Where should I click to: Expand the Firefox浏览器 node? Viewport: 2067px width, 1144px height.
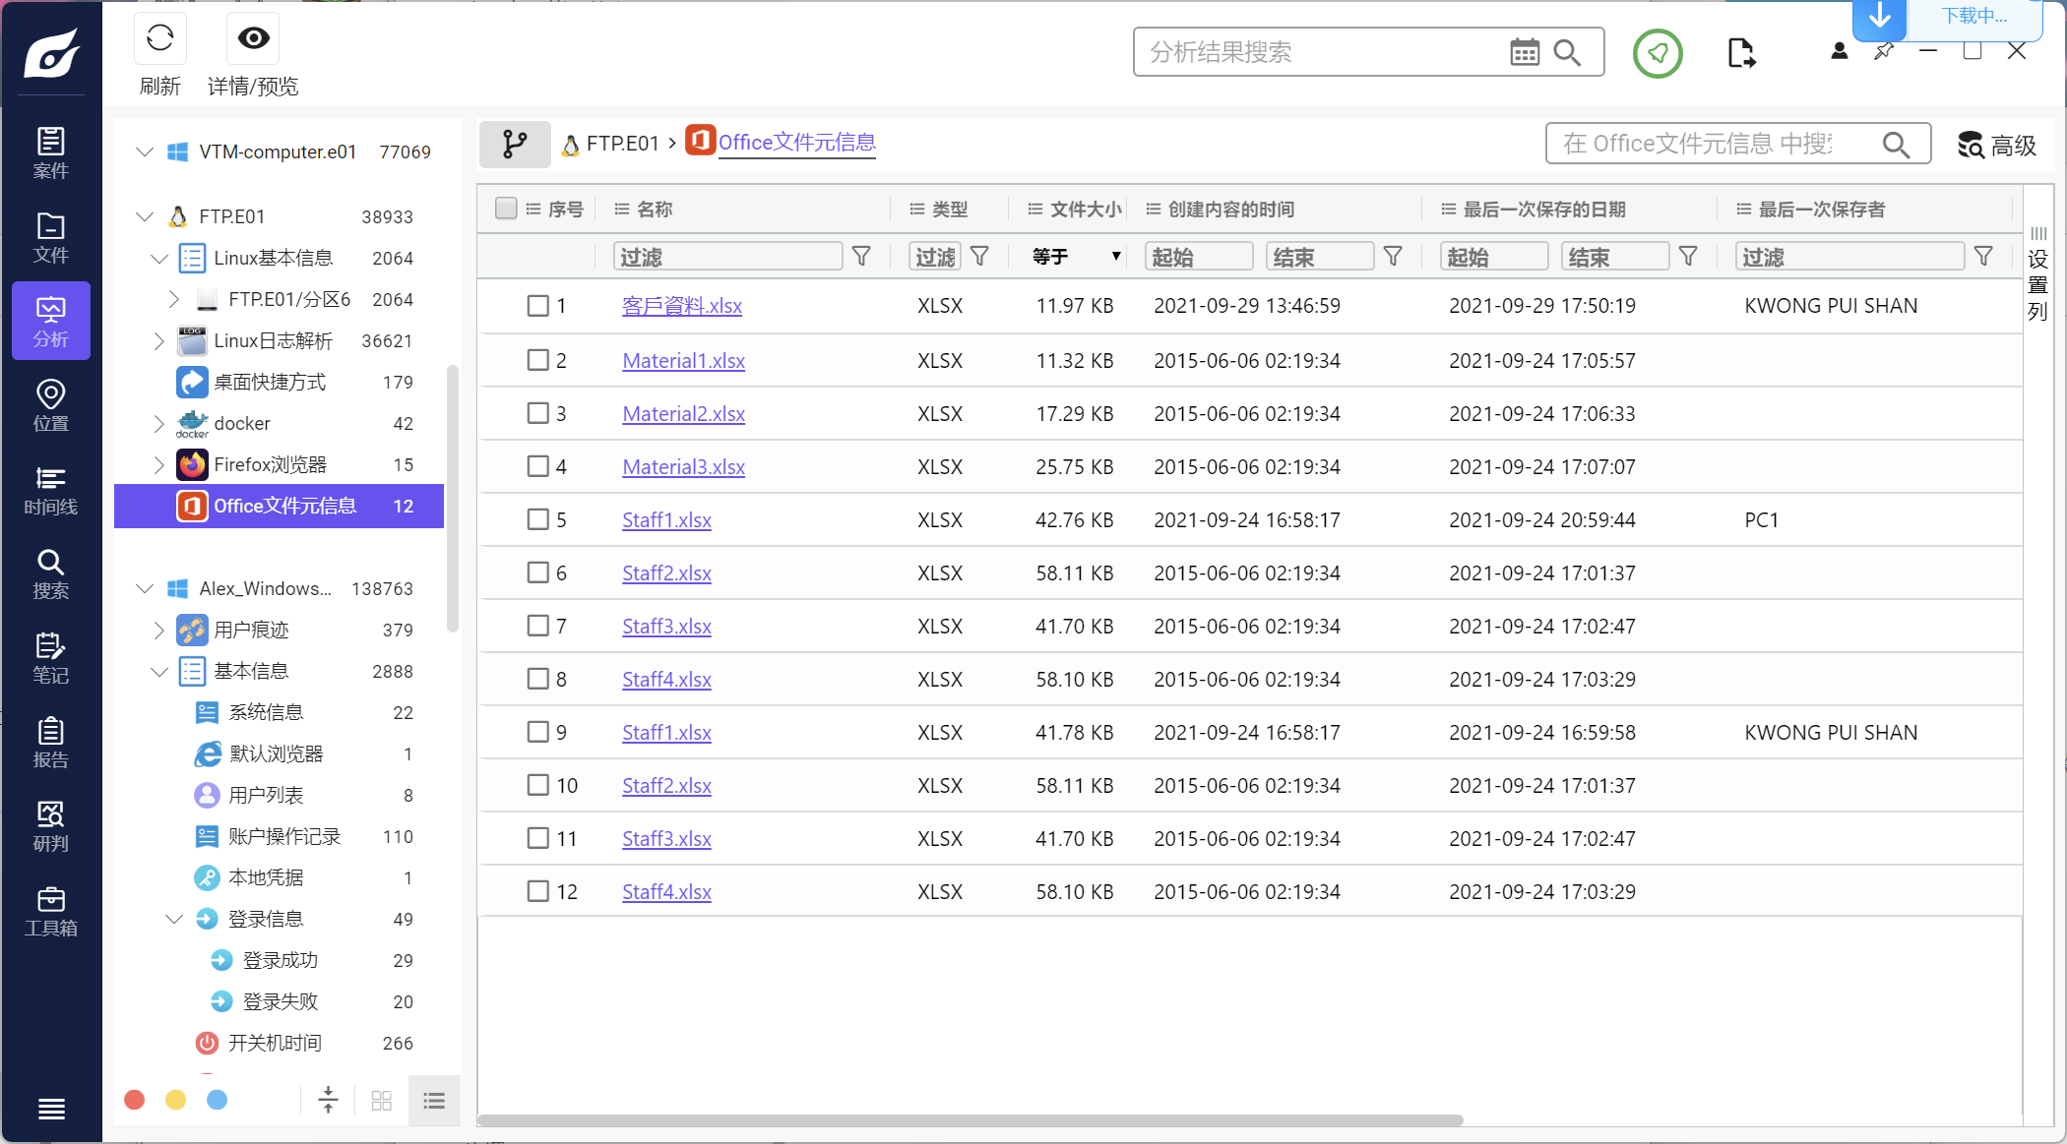(x=159, y=464)
